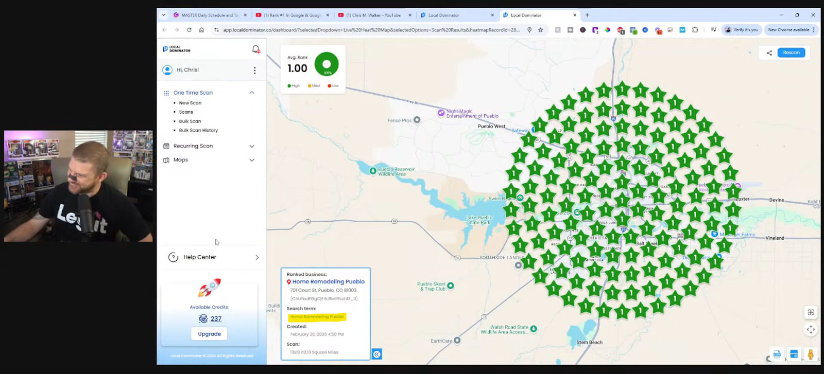Select New Scan in sidebar

(x=190, y=103)
